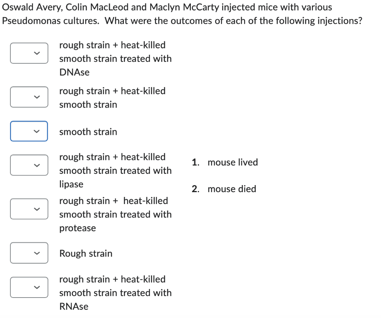The height and width of the screenshot is (318, 381).
Task: Open the dropdown for heat-killed smooth strain treated with DNAse
Action: (29, 53)
